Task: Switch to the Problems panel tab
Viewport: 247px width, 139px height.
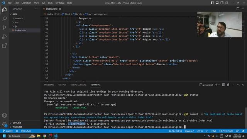Action: pos(49,85)
